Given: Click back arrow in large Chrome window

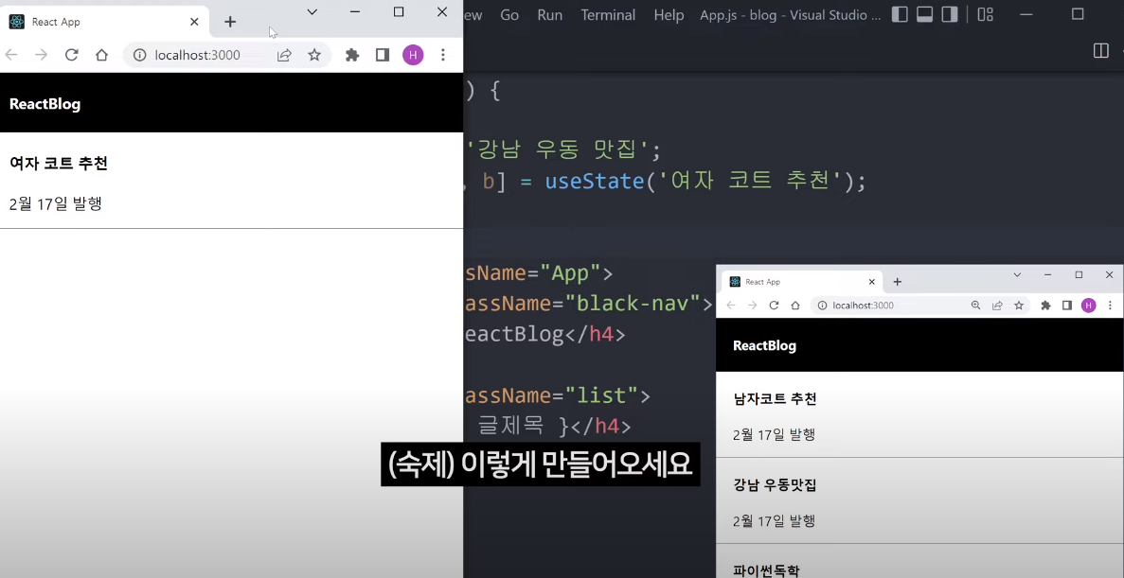Looking at the screenshot, I should click(x=10, y=55).
